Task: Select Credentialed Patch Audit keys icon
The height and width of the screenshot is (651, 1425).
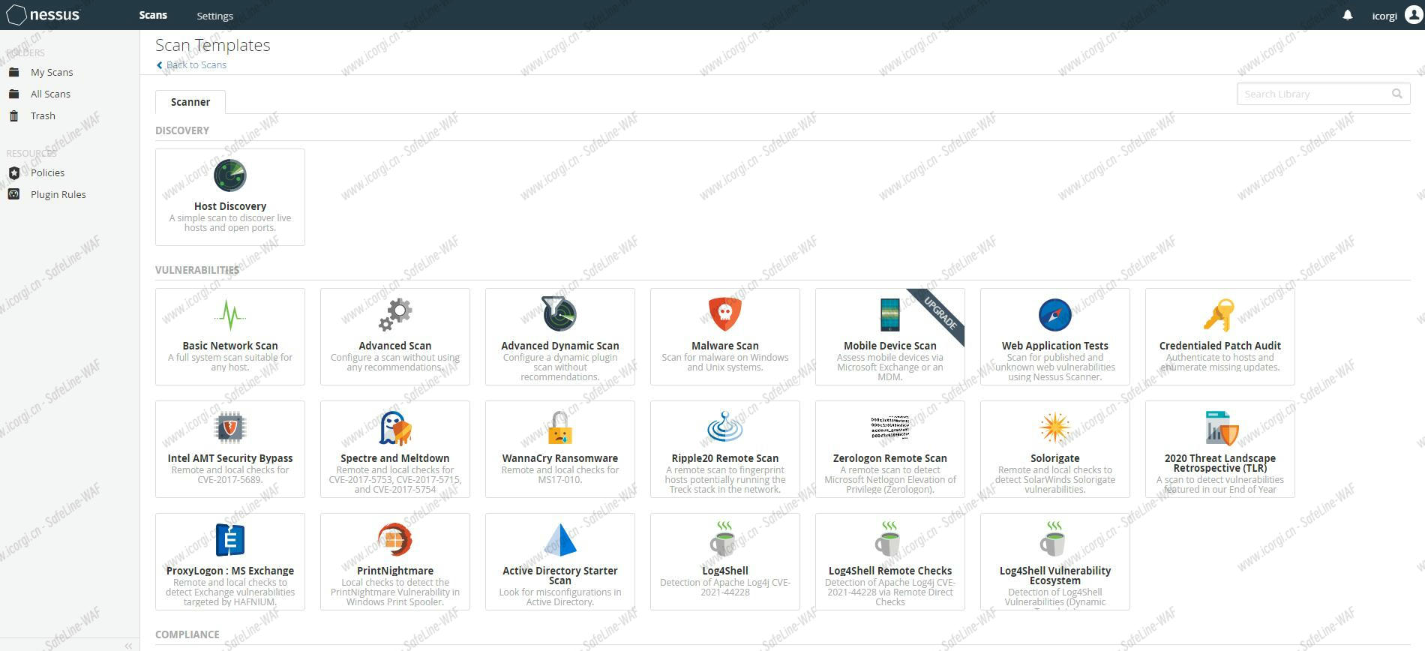Action: (x=1219, y=315)
